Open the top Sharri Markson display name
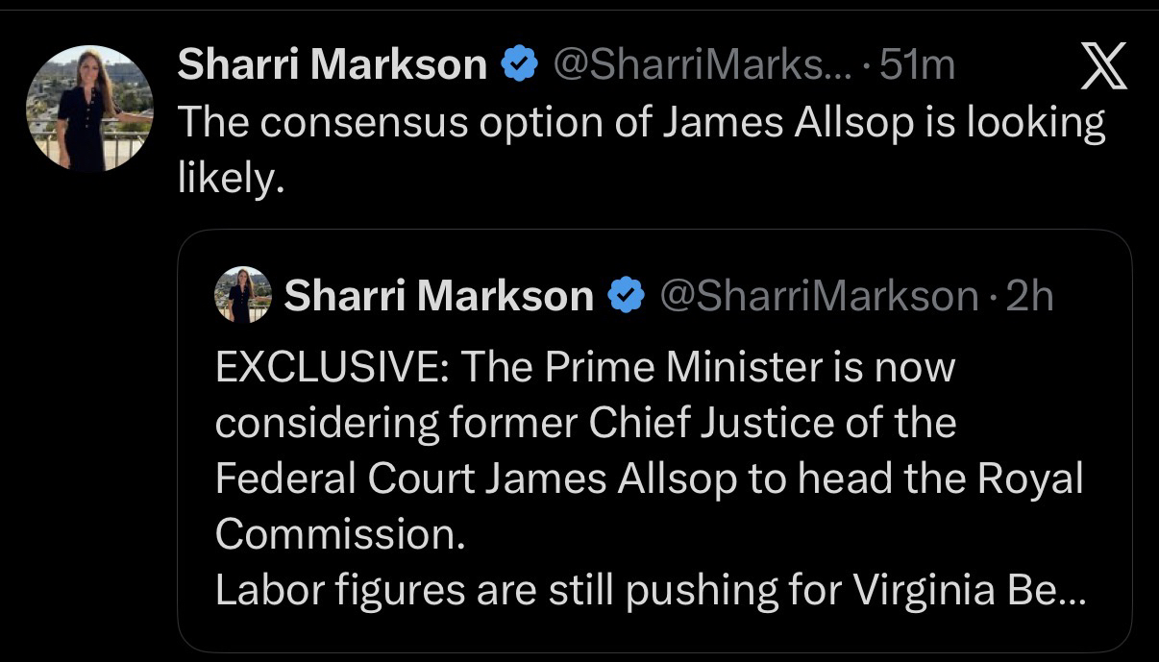 coord(333,65)
